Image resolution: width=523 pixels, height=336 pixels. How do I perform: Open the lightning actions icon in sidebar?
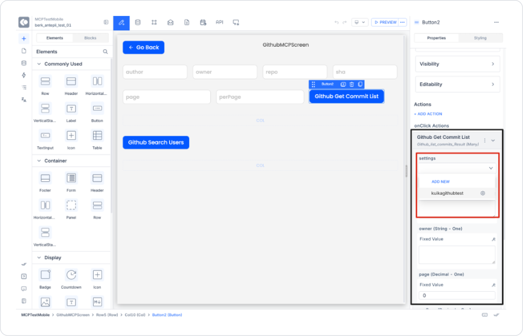(24, 75)
